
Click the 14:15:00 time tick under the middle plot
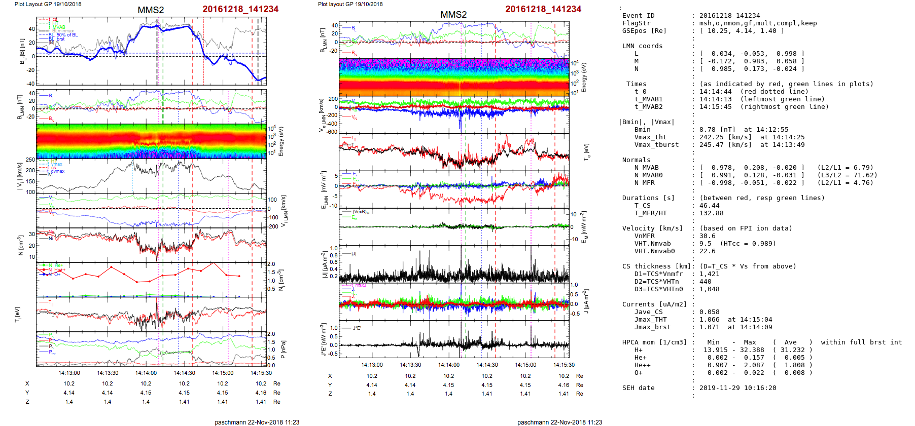(x=525, y=365)
